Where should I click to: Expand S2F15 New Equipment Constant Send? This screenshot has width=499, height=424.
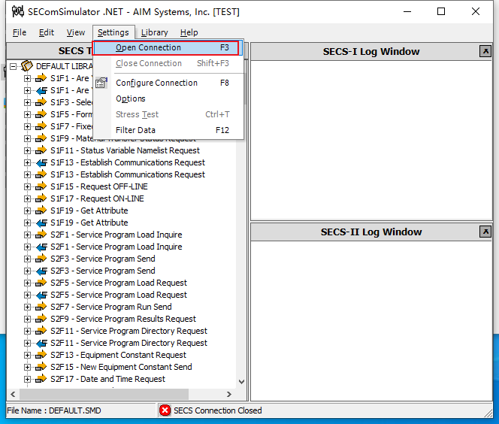click(27, 367)
